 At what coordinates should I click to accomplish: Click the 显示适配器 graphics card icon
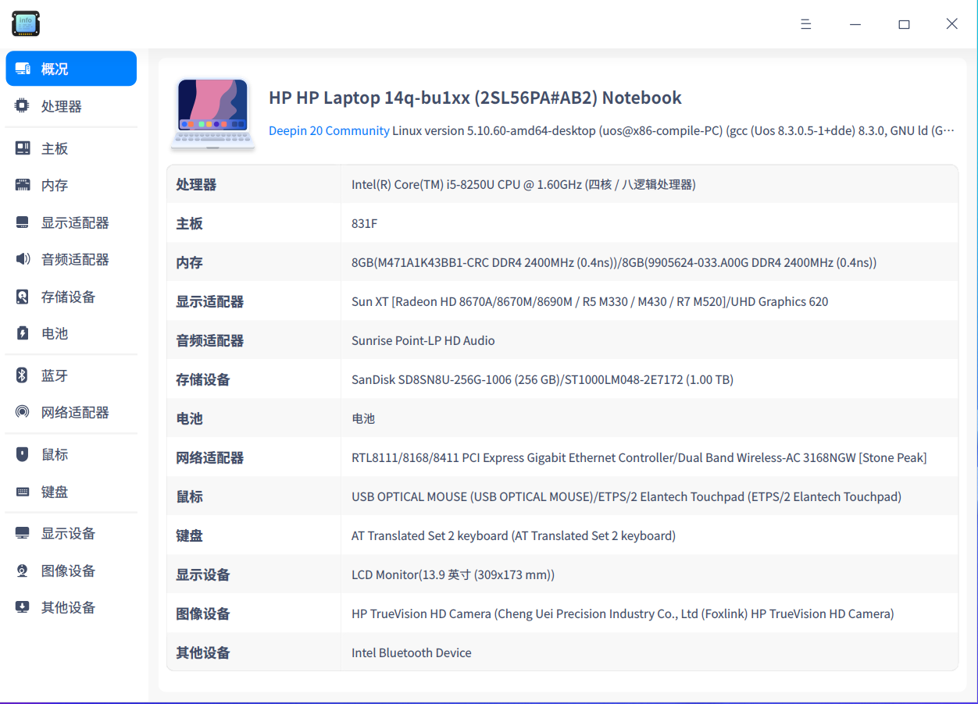(x=23, y=222)
